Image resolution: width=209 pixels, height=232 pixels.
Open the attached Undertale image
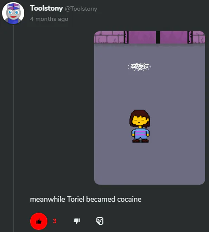tap(149, 108)
